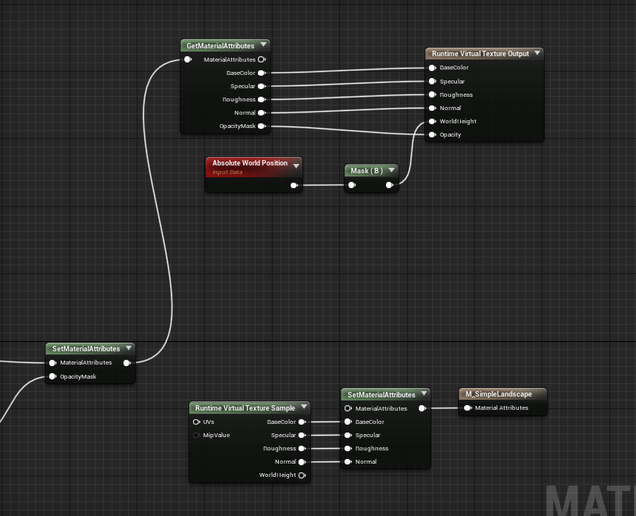Collapse the GetMaterialAttributes node arrow
Image resolution: width=636 pixels, height=516 pixels.
pos(263,44)
